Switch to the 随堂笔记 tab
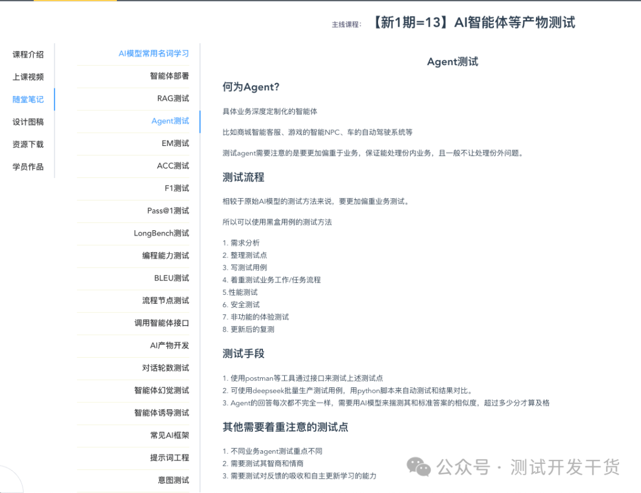This screenshot has width=641, height=493. tap(27, 99)
